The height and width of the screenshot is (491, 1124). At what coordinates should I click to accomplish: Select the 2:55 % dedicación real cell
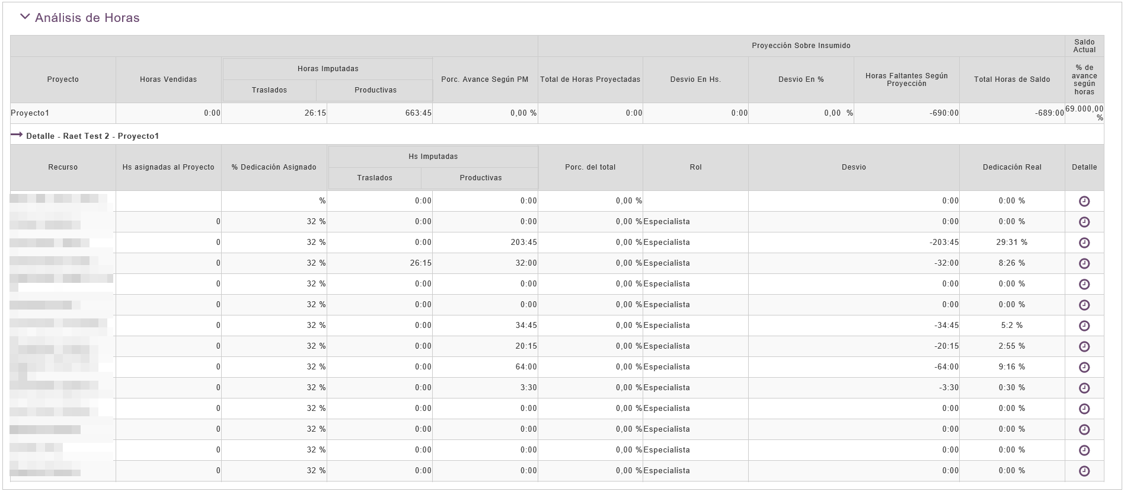tap(1012, 346)
